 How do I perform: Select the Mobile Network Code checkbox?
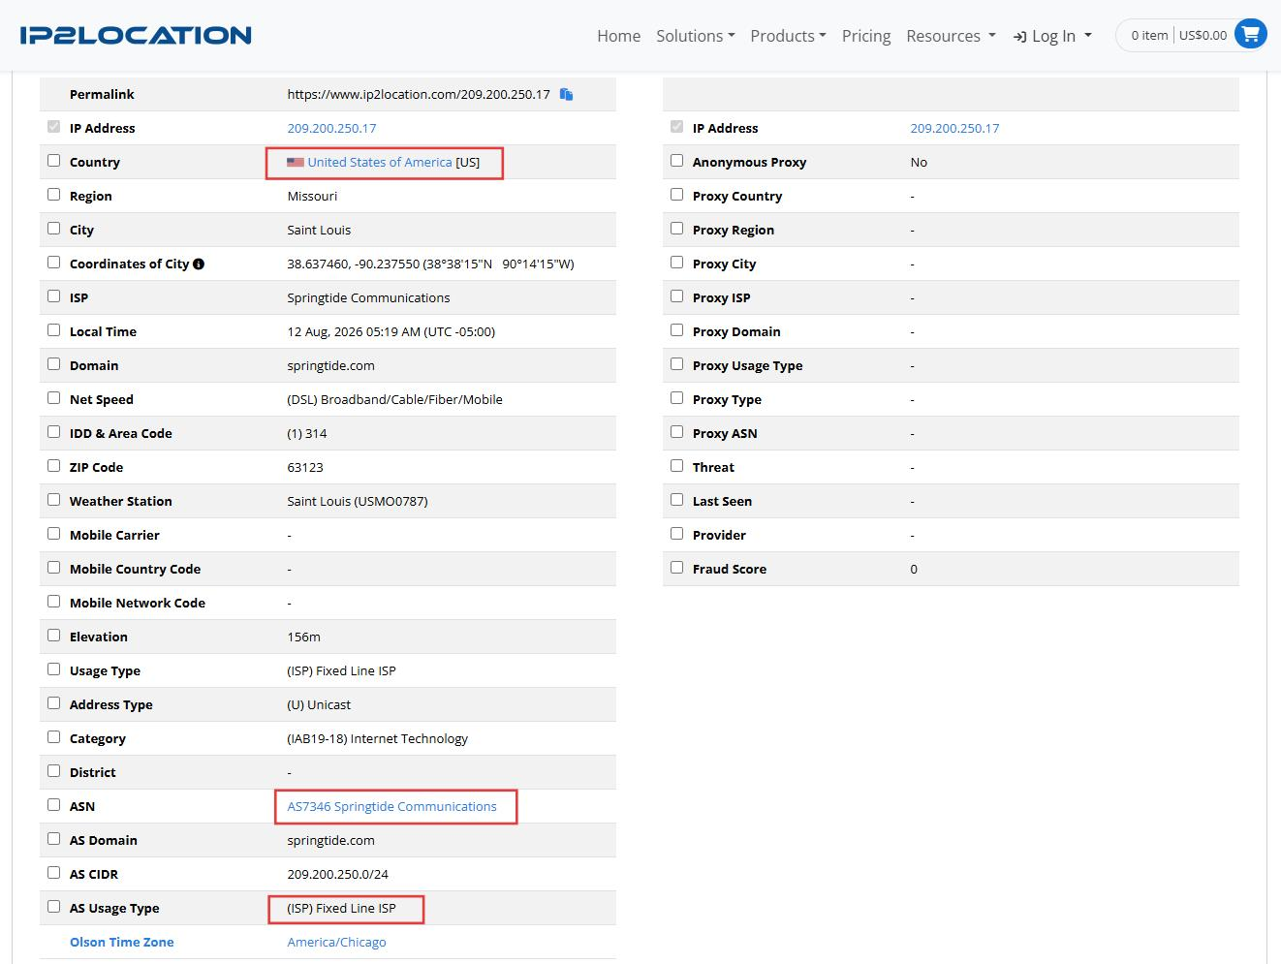click(54, 602)
